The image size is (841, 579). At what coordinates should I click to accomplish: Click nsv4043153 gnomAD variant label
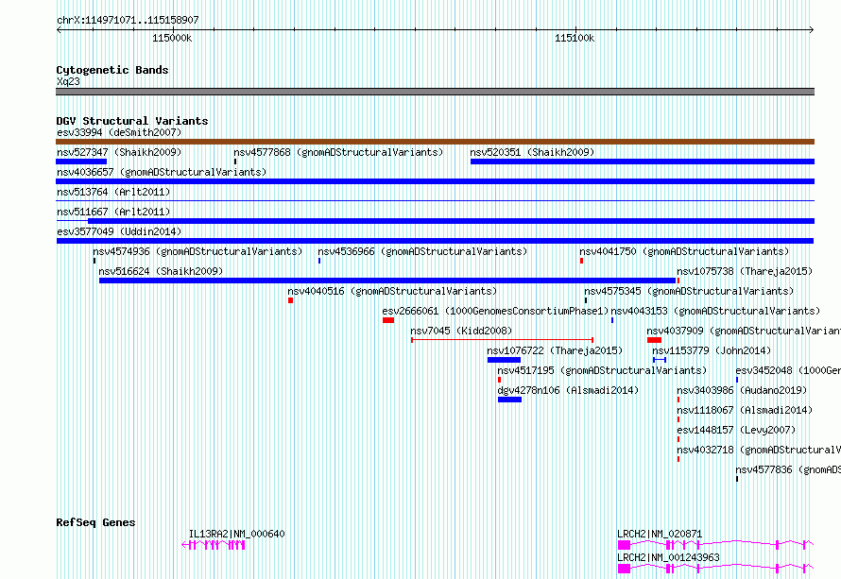[715, 311]
